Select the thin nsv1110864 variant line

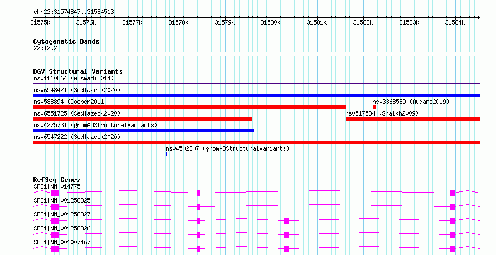coord(256,84)
